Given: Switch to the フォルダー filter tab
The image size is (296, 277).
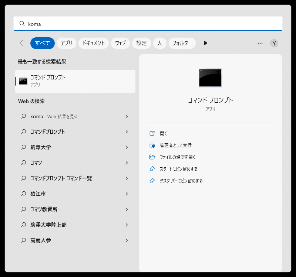Looking at the screenshot, I should click(x=182, y=43).
